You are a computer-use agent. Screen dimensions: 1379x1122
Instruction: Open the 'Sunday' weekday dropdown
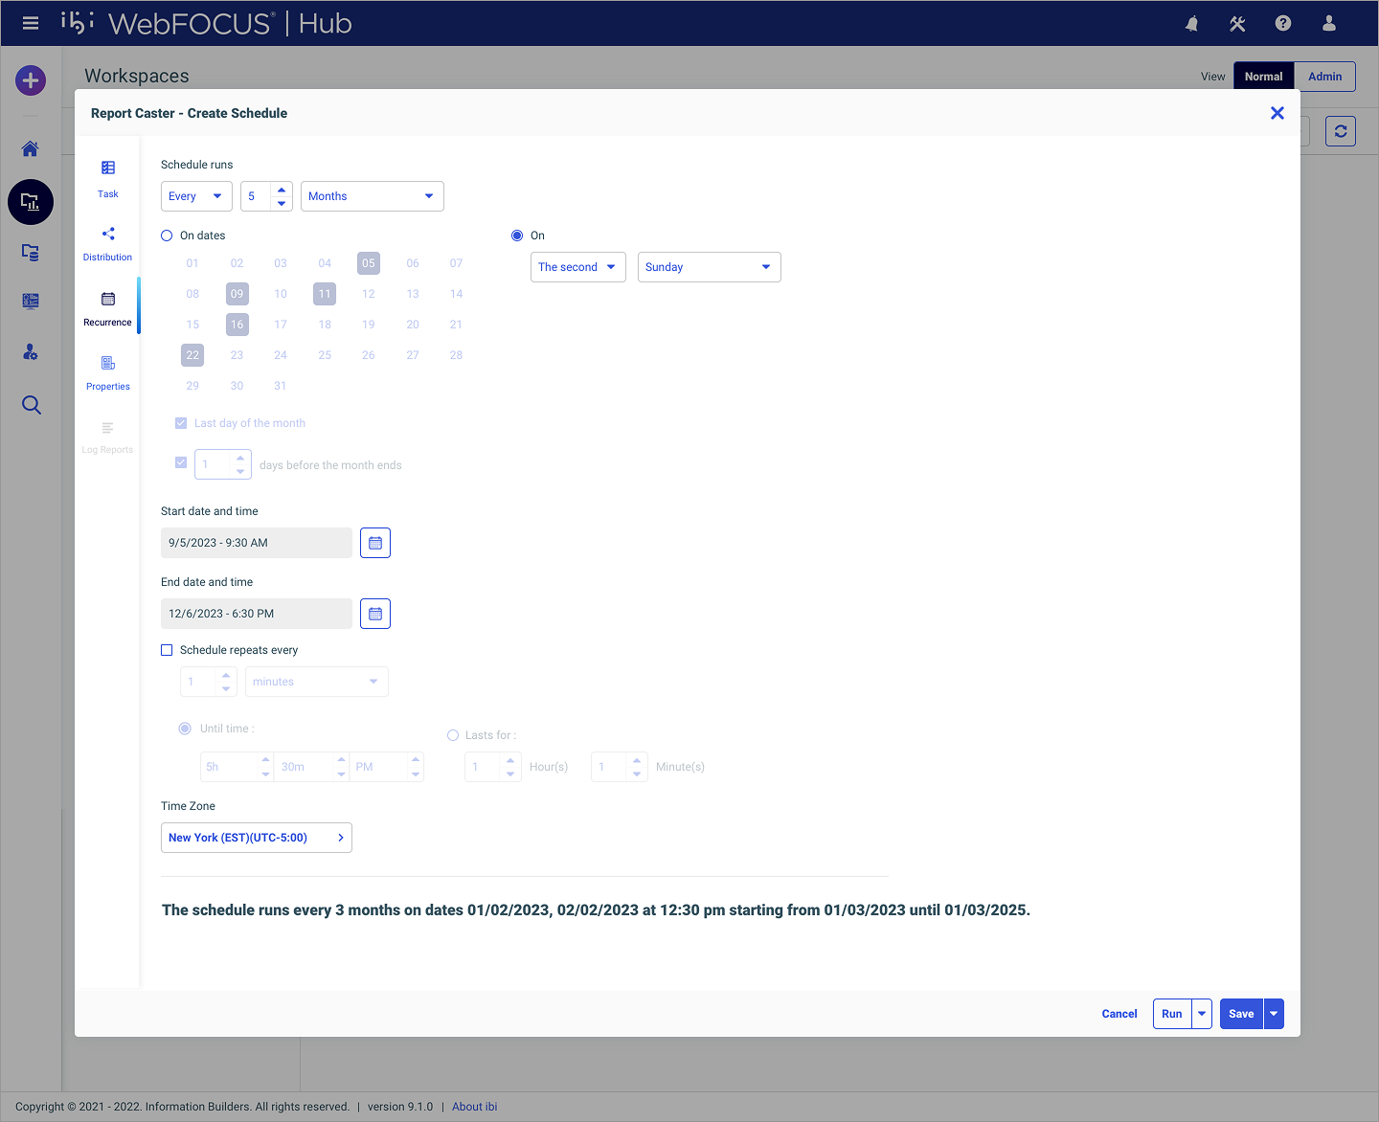click(x=709, y=267)
